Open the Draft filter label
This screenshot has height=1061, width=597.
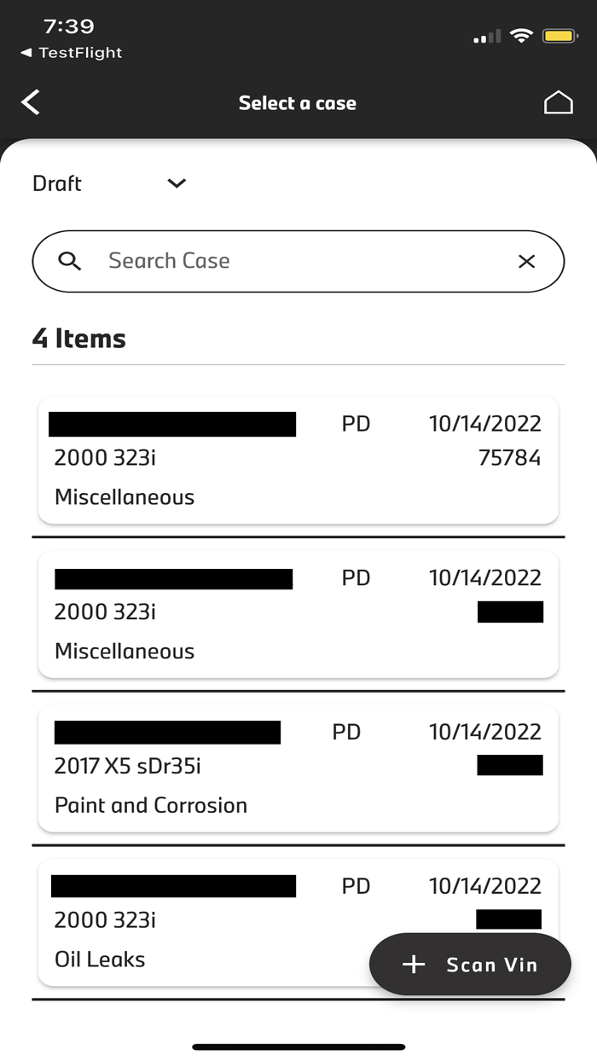click(x=57, y=183)
